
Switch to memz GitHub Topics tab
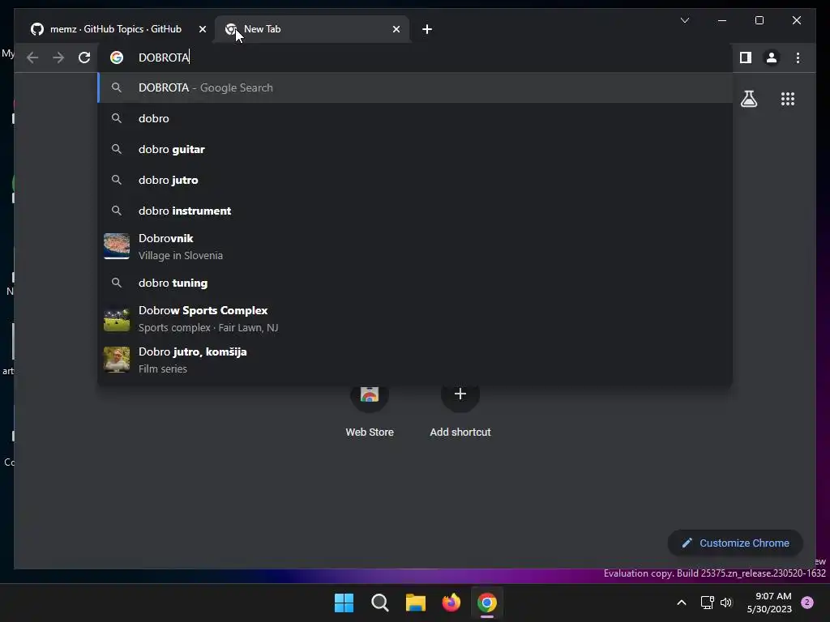[115, 29]
